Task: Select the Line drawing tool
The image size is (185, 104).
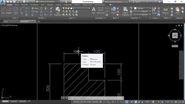Action: [3, 10]
